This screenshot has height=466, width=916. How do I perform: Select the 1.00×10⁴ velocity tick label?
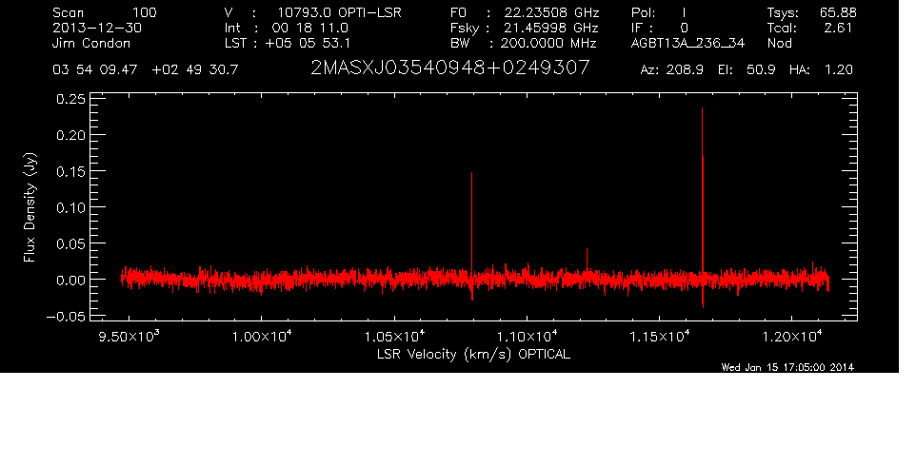pos(262,336)
